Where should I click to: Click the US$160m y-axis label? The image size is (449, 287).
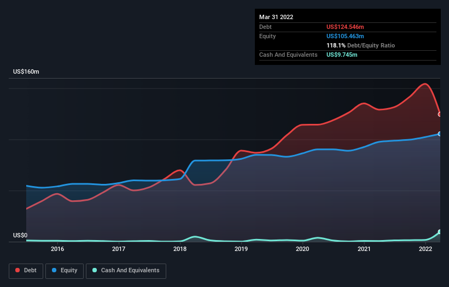(x=26, y=71)
